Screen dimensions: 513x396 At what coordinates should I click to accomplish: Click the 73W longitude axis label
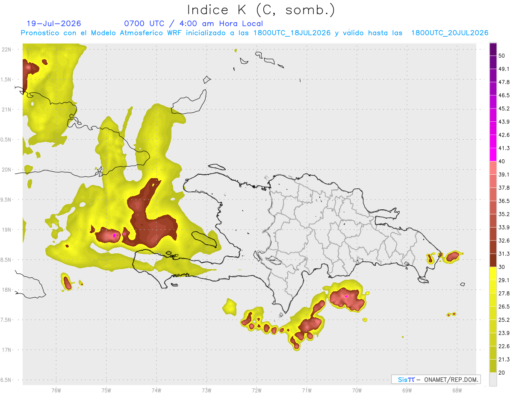[x=206, y=390]
